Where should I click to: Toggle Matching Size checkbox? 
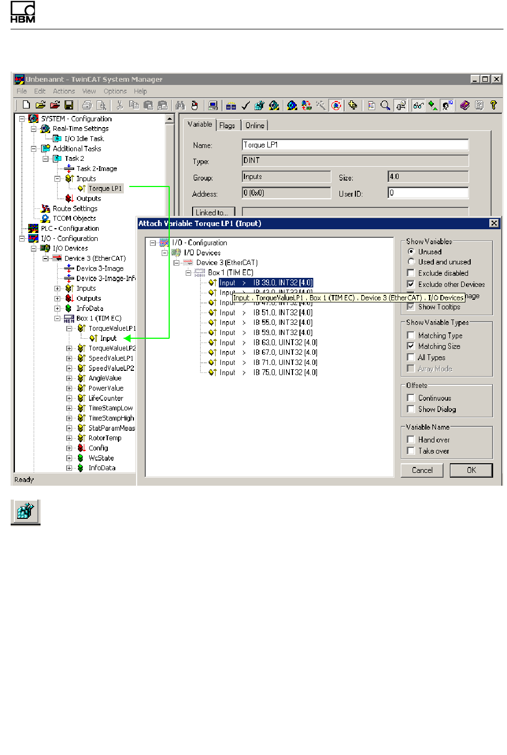411,346
